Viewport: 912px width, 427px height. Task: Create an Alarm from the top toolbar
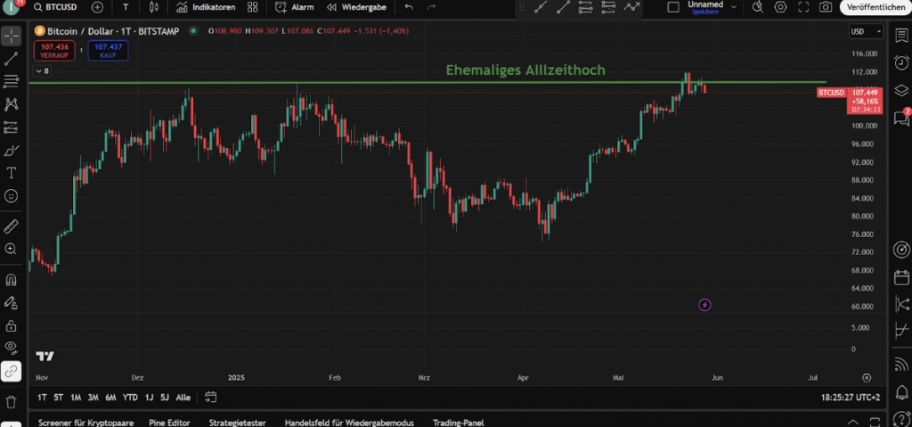click(x=294, y=7)
